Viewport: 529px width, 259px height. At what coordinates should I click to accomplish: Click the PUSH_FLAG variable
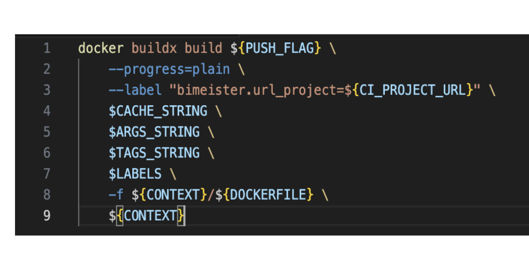click(x=279, y=48)
